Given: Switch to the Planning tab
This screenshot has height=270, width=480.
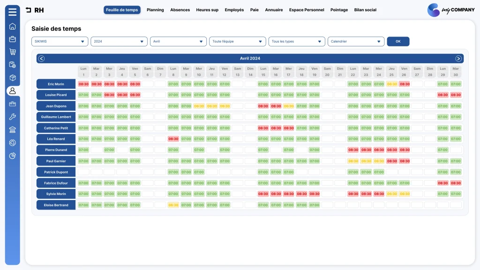Looking at the screenshot, I should pyautogui.click(x=155, y=10).
